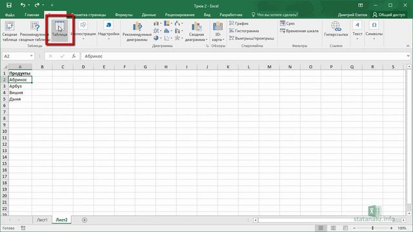Viewport: 413px width, 232px height.
Task: Open the Файл tab
Action: pos(10,15)
